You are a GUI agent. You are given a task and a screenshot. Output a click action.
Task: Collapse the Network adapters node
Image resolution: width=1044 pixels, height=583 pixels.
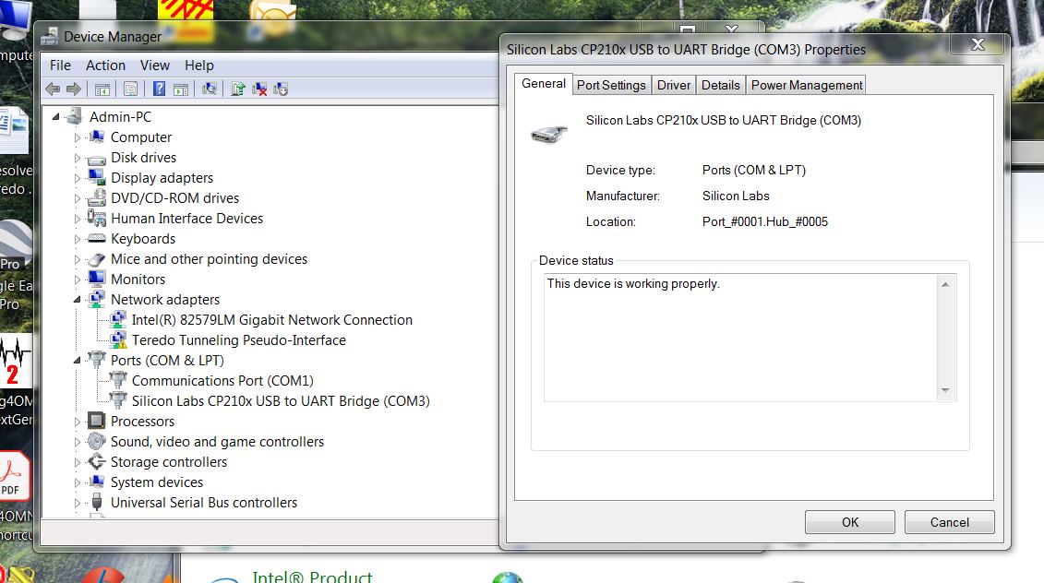(x=78, y=300)
